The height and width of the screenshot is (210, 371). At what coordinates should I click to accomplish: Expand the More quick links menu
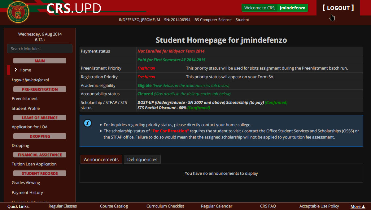tap(358, 207)
